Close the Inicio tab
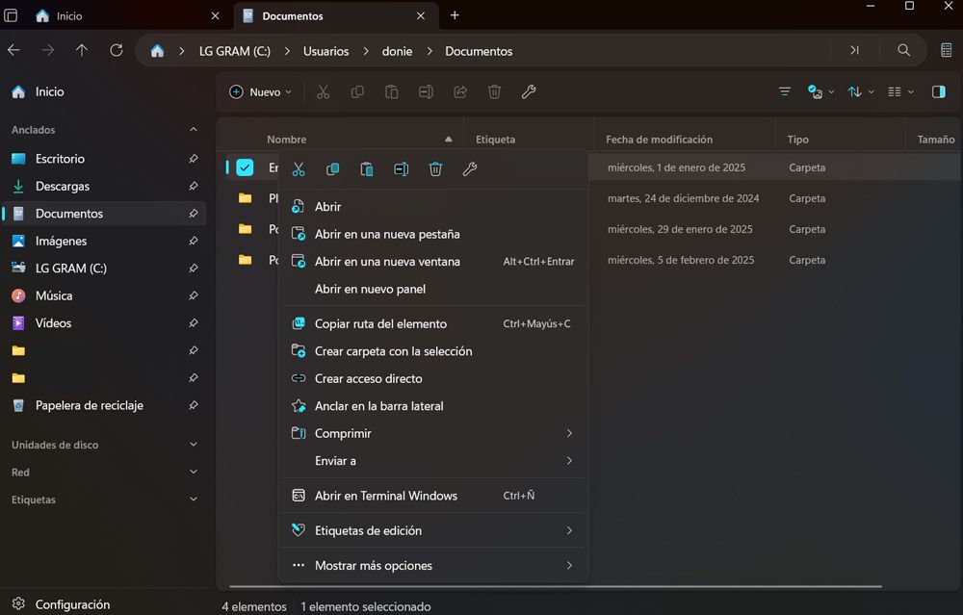This screenshot has width=963, height=615. tap(215, 16)
